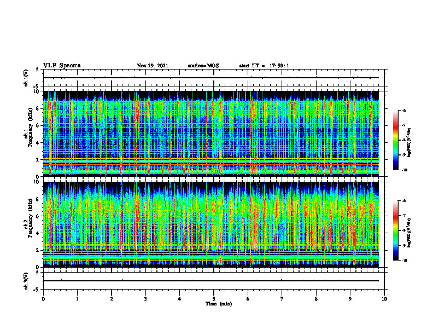
Task: Click the ch.2 colorbar tick value "-6"
Action: coord(403,201)
